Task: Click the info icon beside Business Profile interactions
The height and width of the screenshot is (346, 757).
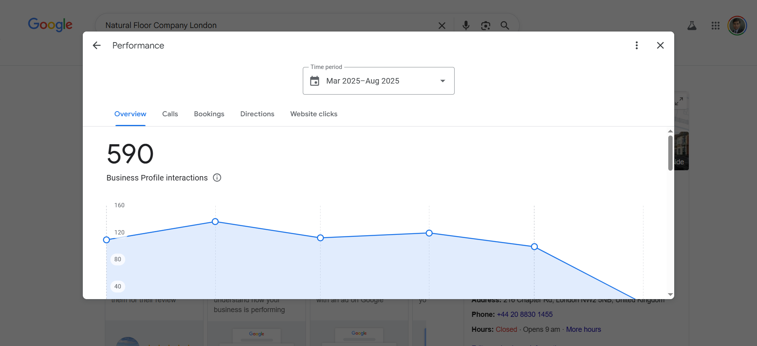Action: [x=217, y=178]
